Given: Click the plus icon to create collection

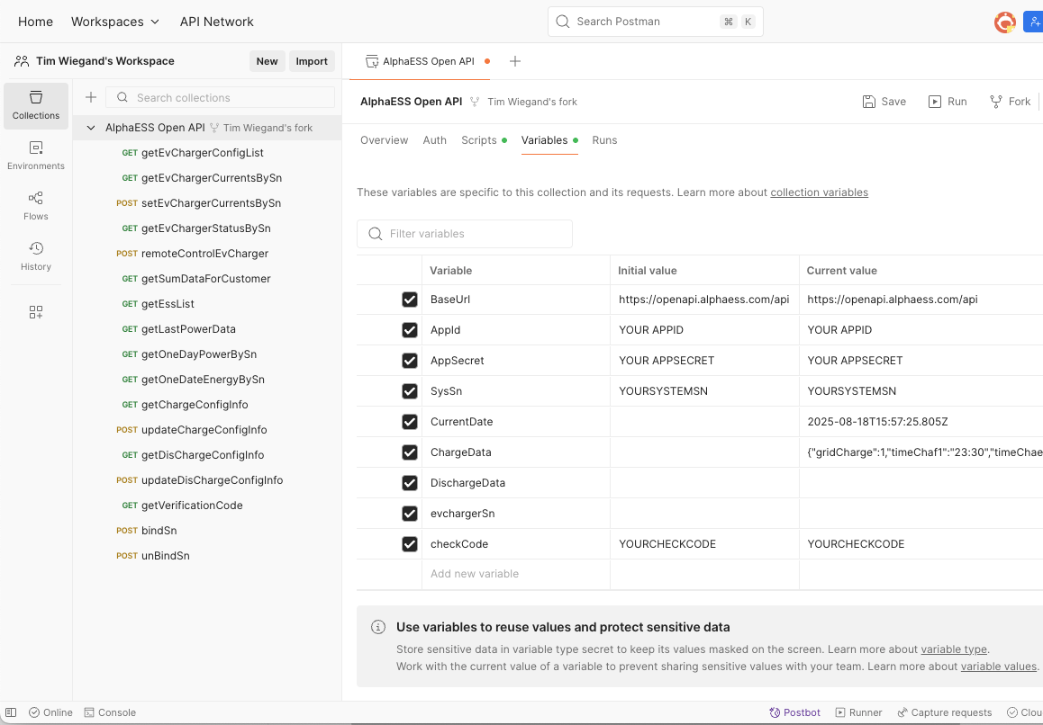Looking at the screenshot, I should point(91,98).
